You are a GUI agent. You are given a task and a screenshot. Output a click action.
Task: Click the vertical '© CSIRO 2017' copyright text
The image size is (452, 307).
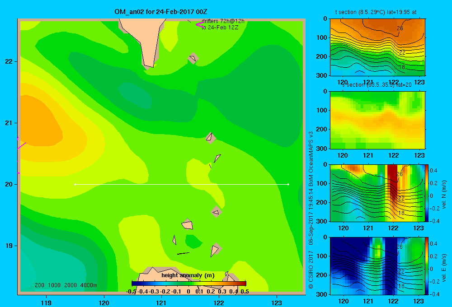[x=311, y=270]
